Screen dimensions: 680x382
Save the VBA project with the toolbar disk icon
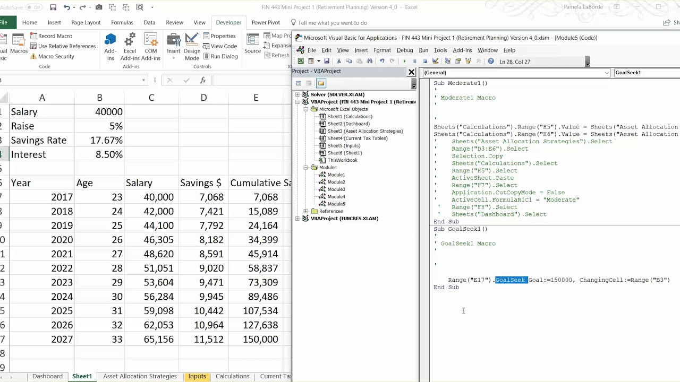click(326, 61)
